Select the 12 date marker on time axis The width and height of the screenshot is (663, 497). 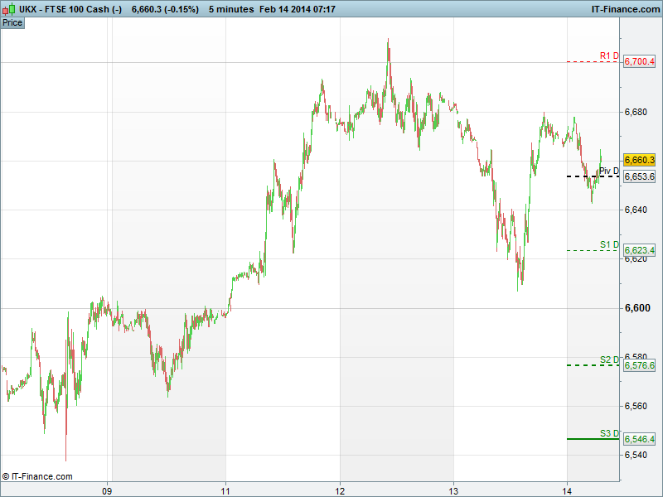(x=340, y=490)
